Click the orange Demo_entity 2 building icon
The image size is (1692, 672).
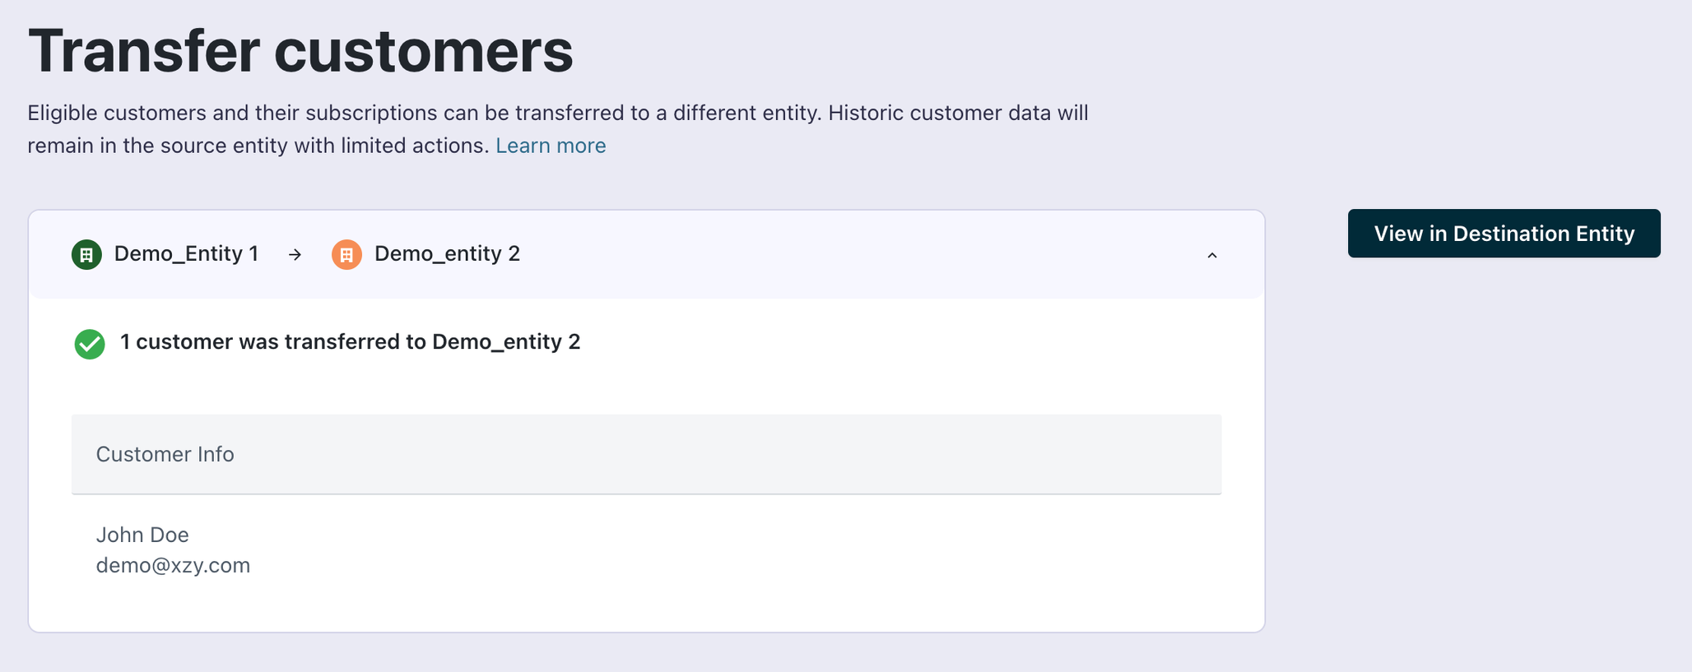(346, 255)
